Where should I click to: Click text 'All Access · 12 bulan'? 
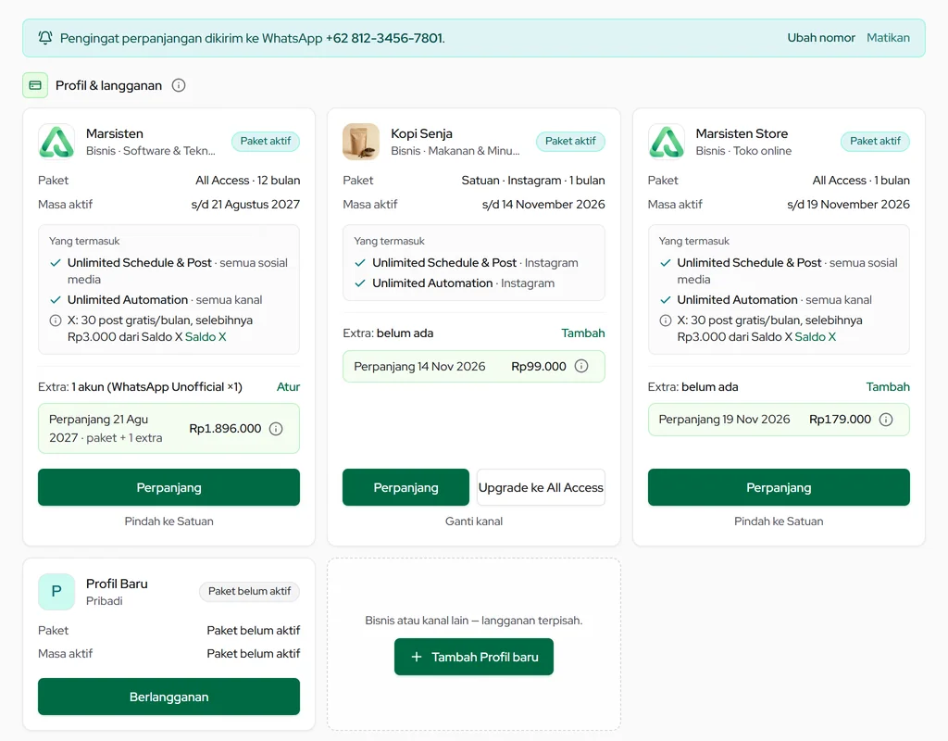point(248,181)
